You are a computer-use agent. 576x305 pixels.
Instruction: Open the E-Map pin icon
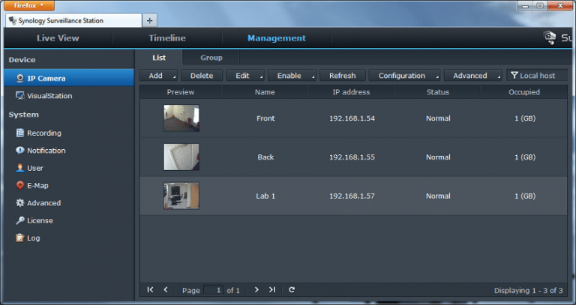pyautogui.click(x=19, y=185)
